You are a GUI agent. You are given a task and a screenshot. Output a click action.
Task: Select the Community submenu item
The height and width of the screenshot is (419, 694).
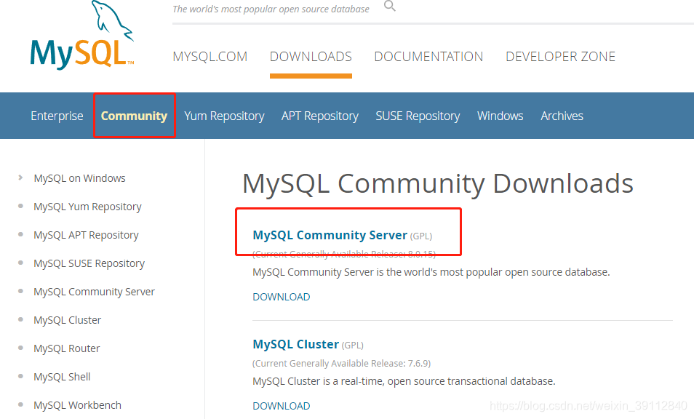pyautogui.click(x=134, y=116)
